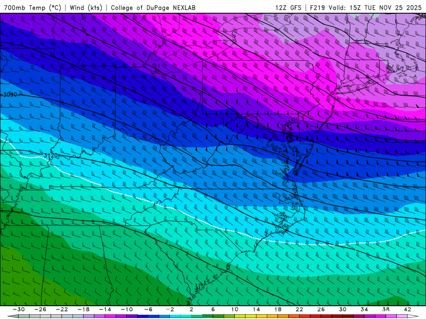Click the '10' colorbar tick label

coord(235,309)
